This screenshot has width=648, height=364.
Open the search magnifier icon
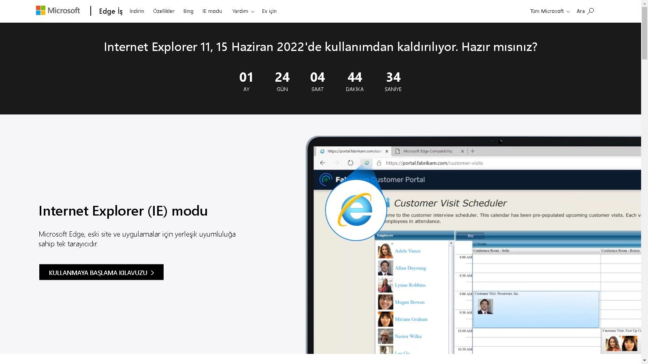[591, 11]
